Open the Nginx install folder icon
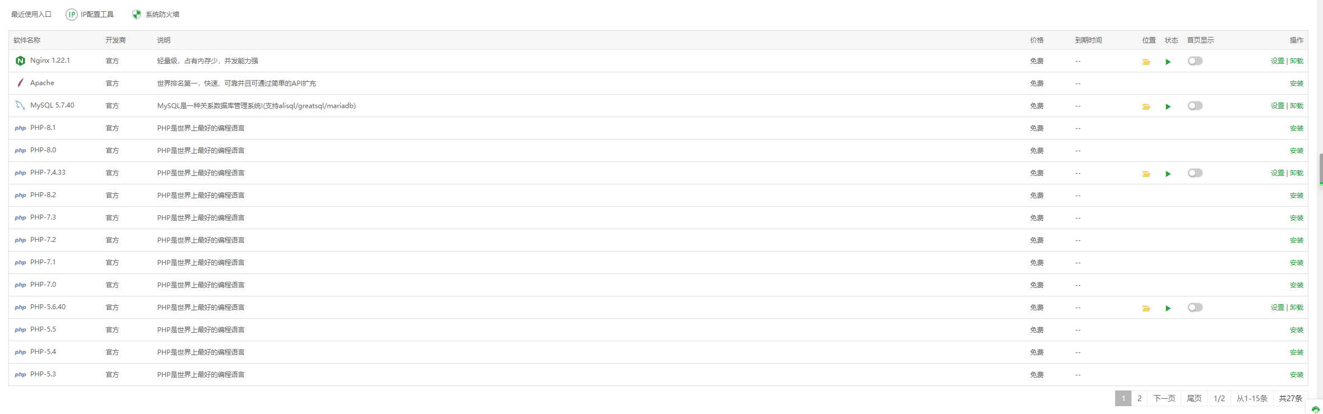1323x414 pixels. point(1146,62)
